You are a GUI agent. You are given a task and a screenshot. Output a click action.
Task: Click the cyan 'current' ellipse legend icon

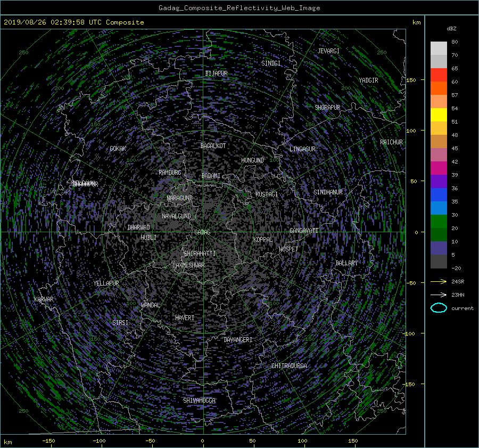click(x=439, y=308)
